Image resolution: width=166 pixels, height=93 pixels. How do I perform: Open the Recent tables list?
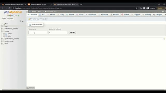[x=4, y=19]
